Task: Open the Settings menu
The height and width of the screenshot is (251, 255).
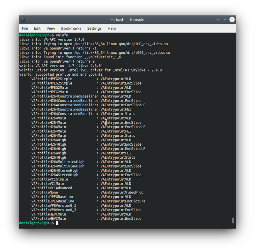Action: (94, 28)
